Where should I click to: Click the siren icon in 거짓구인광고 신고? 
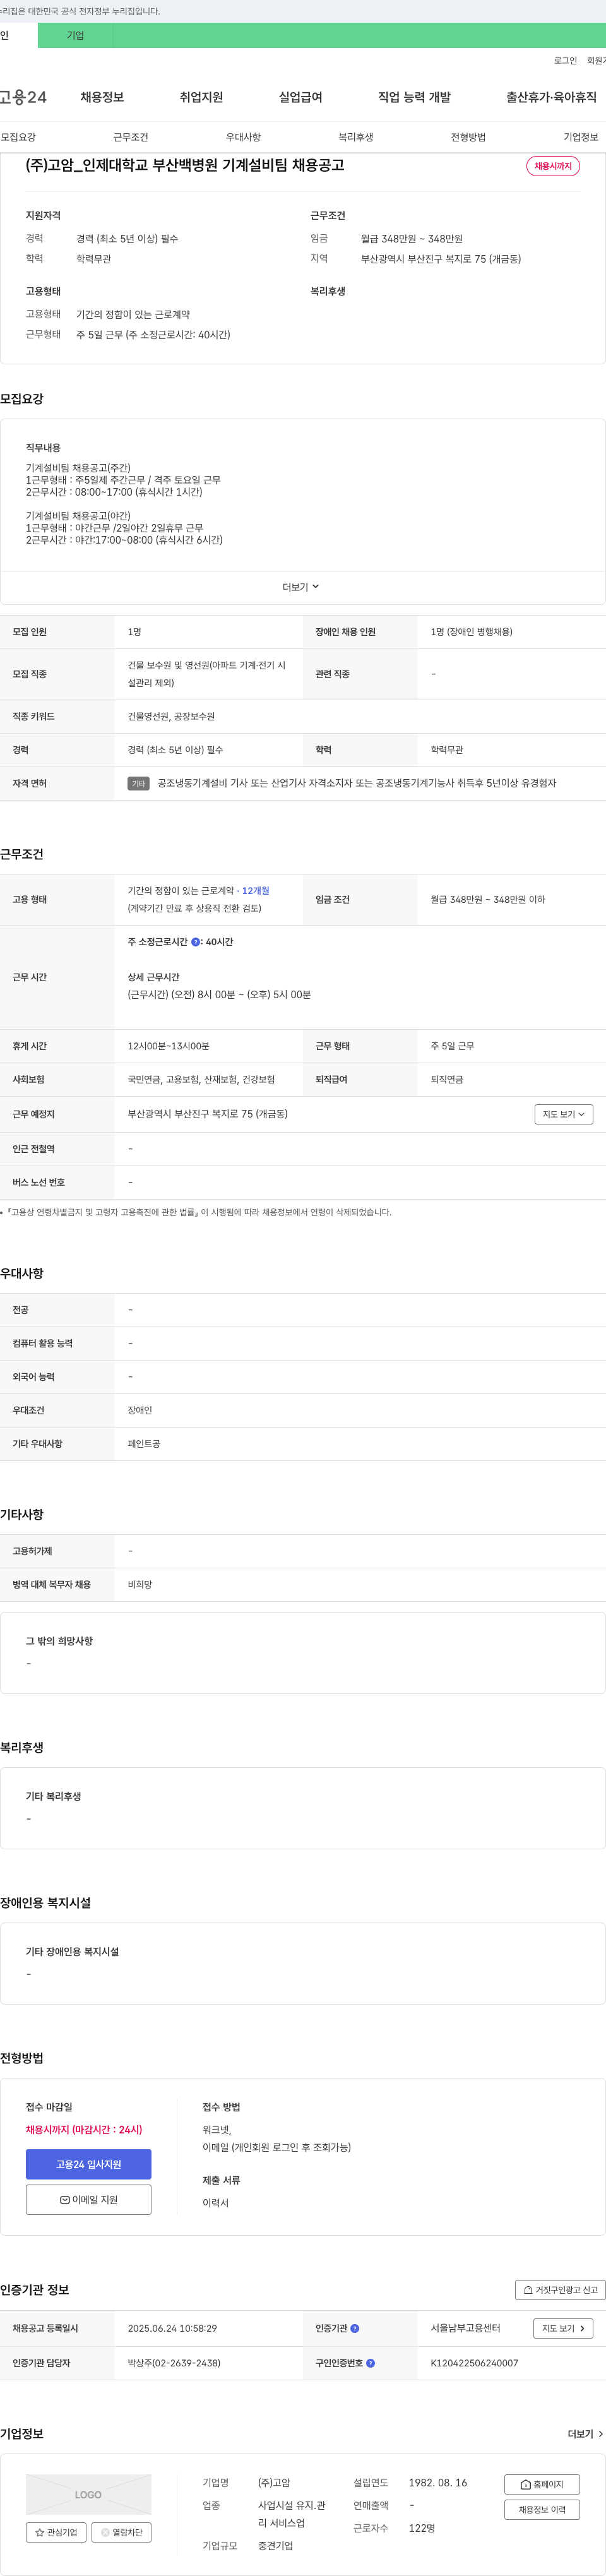[x=528, y=2290]
